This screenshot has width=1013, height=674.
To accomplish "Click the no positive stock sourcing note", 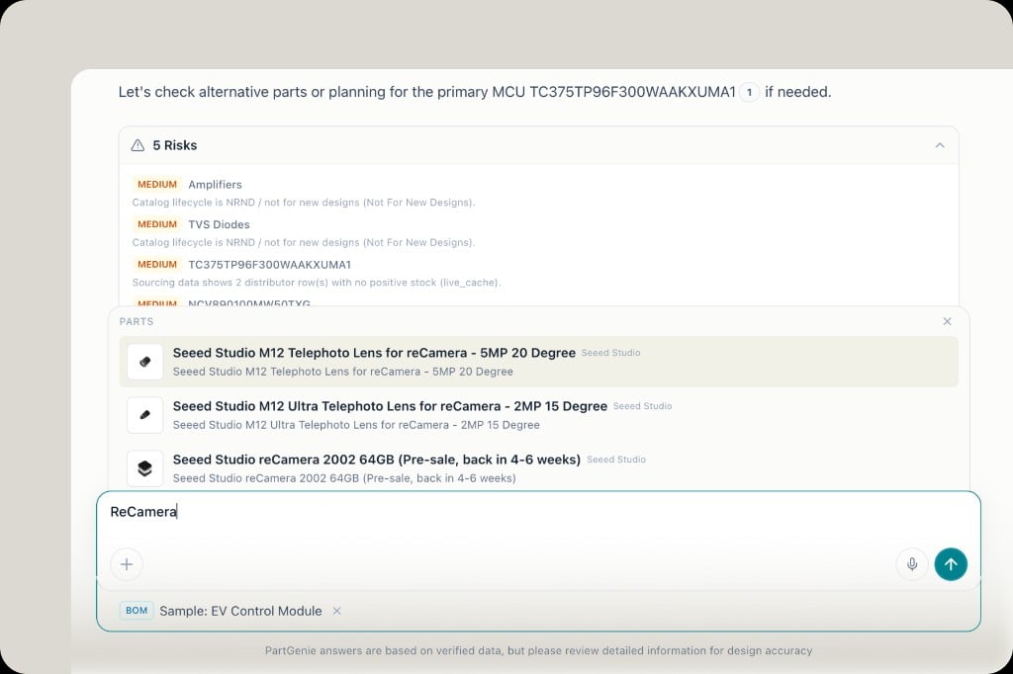I will tap(317, 283).
